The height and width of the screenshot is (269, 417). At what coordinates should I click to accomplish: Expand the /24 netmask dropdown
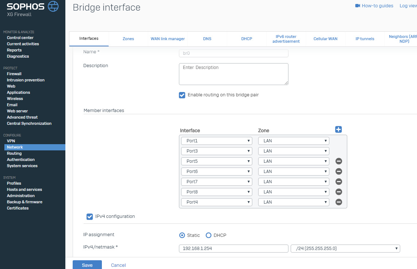pos(345,249)
